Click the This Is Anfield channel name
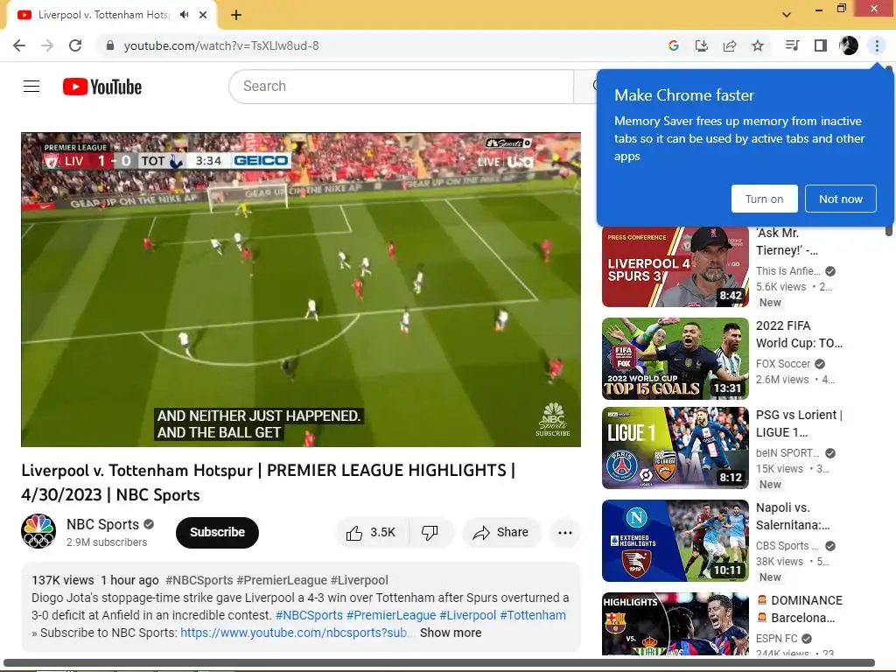The width and height of the screenshot is (896, 672). tap(788, 271)
